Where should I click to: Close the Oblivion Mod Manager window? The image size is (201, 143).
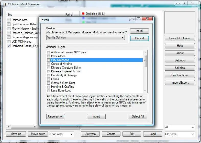[x=193, y=3]
